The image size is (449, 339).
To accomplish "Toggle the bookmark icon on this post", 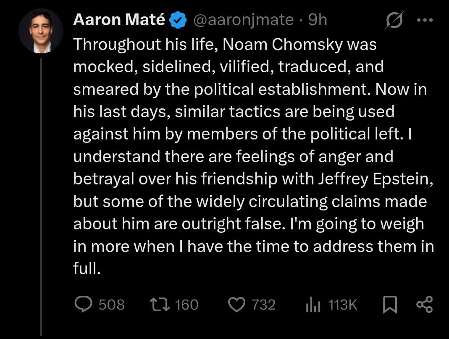I will point(391,305).
